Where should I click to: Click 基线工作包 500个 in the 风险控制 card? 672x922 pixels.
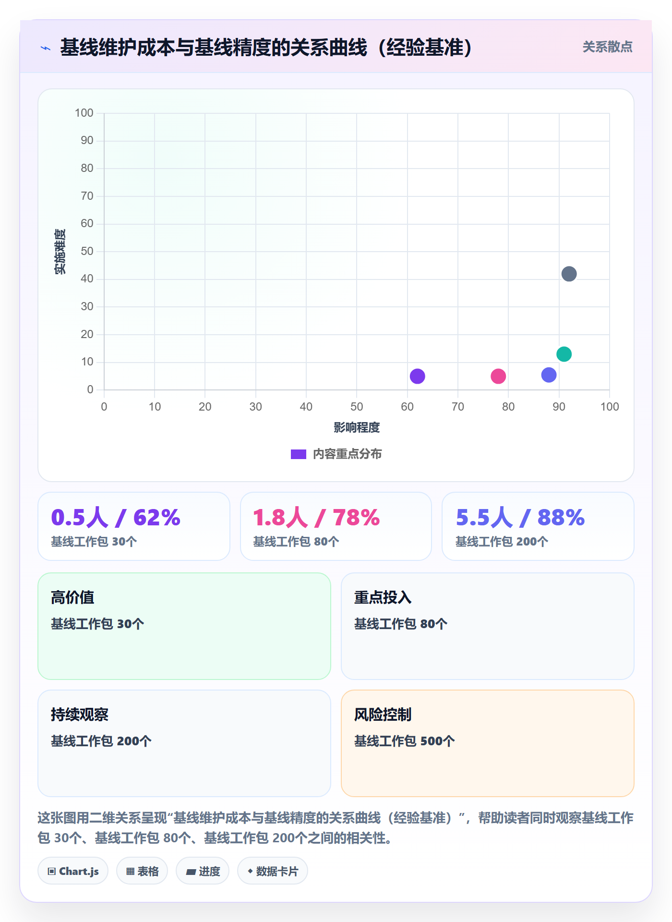click(x=405, y=741)
